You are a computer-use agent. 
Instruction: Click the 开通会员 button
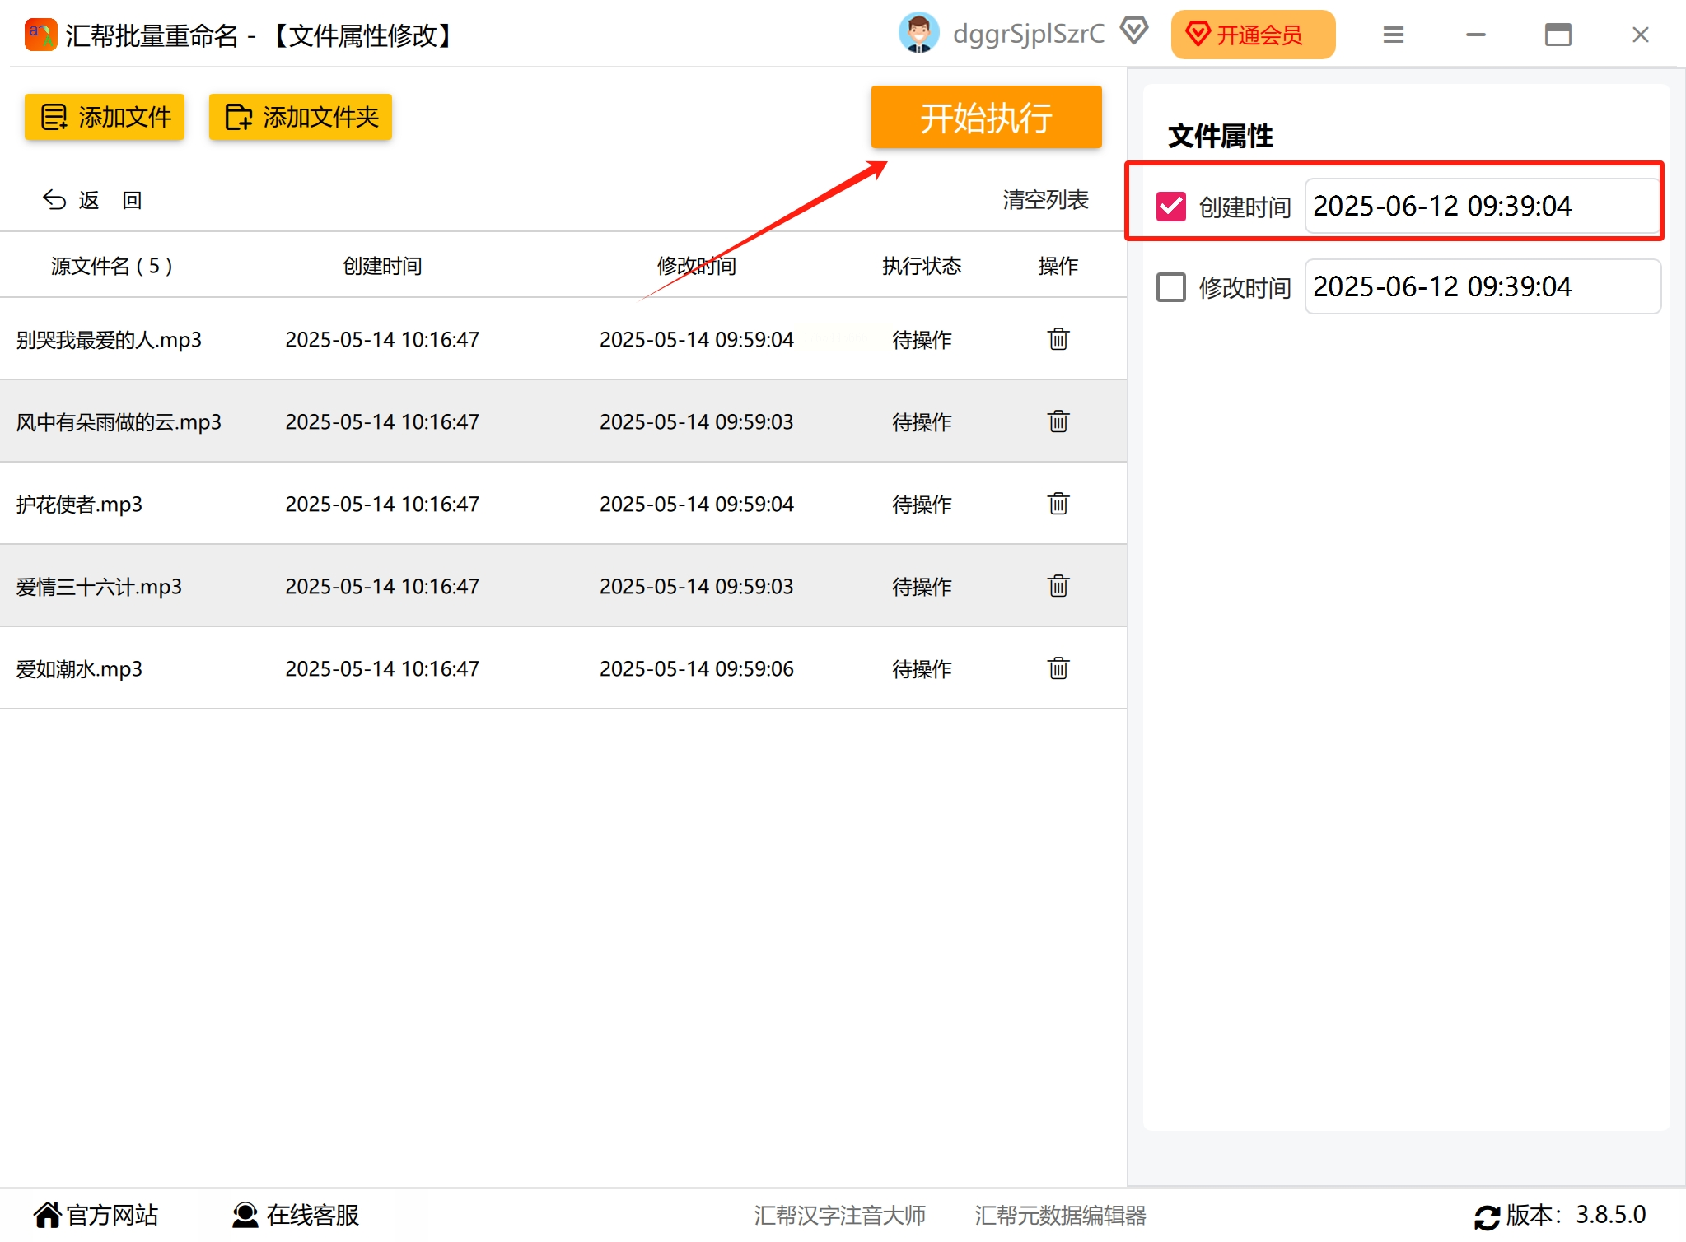click(x=1252, y=35)
